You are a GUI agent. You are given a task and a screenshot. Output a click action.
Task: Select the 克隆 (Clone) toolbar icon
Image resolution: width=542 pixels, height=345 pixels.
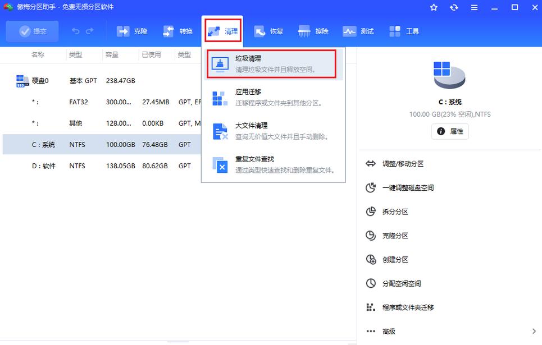133,31
